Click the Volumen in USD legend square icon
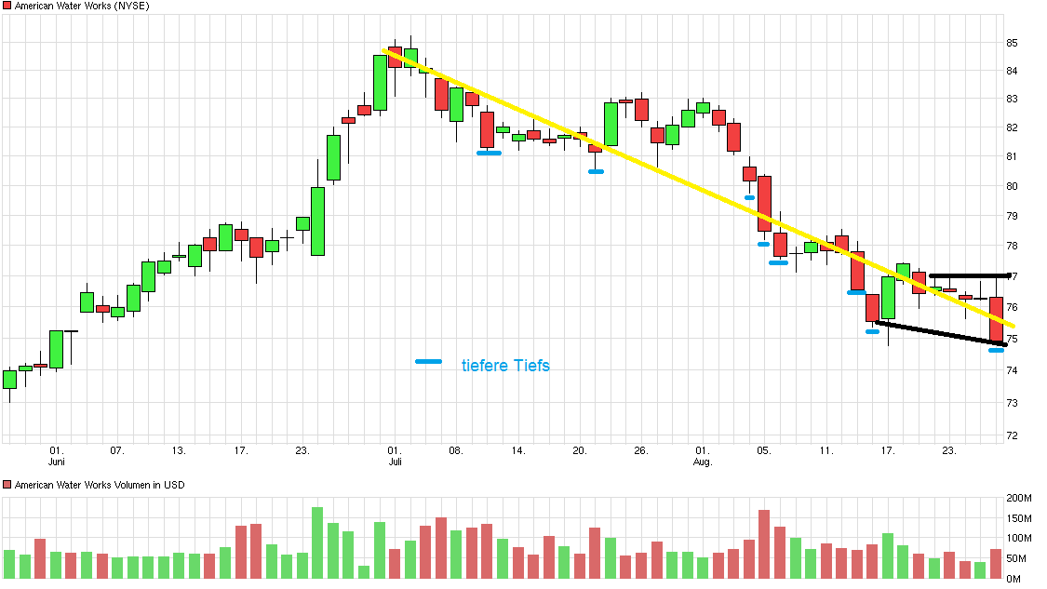Viewport: 1047px width, 589px height. point(7,484)
